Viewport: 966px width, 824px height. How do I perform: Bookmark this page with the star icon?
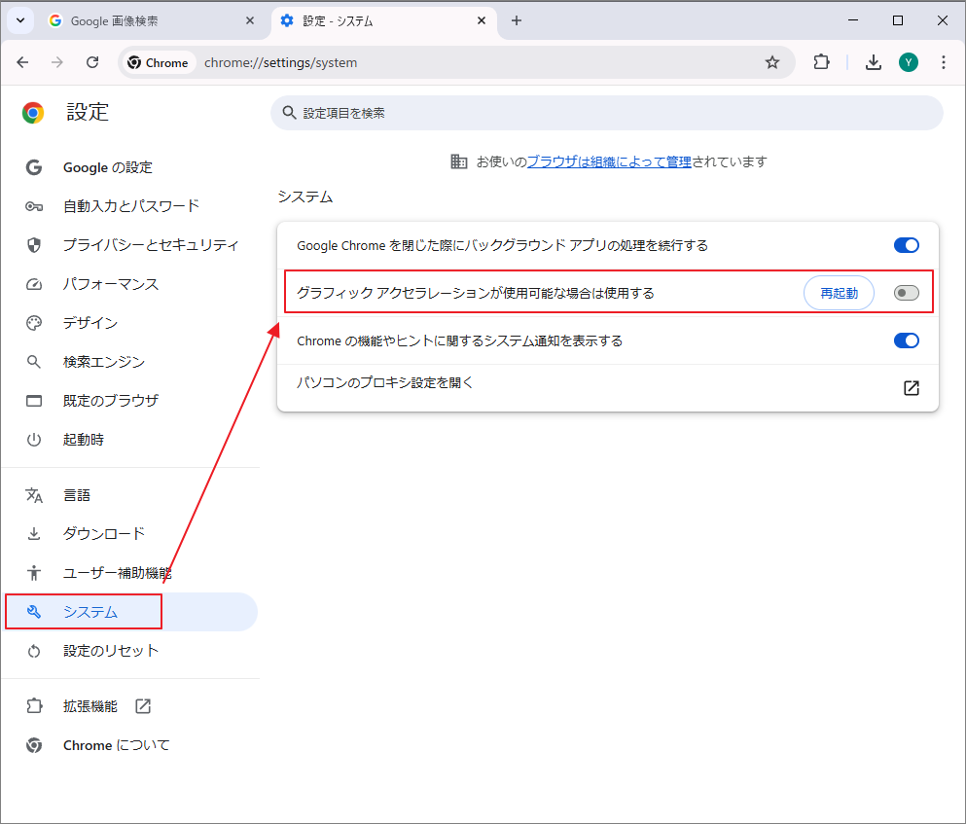click(772, 62)
